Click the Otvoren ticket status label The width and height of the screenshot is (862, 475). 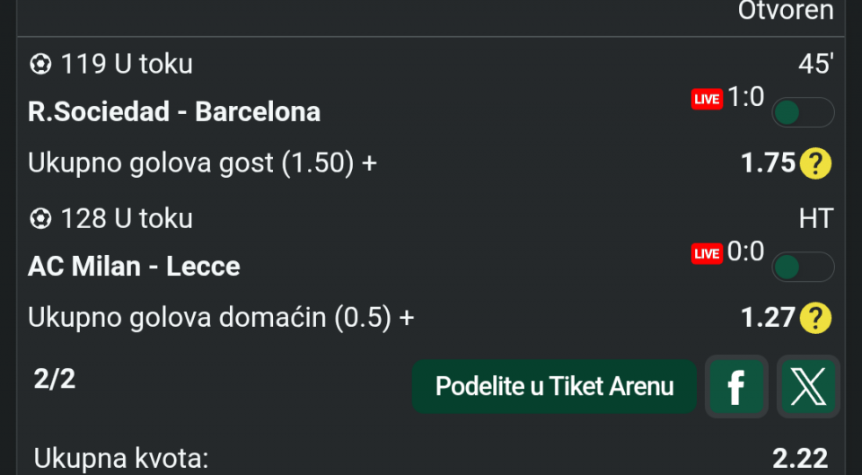point(785,11)
